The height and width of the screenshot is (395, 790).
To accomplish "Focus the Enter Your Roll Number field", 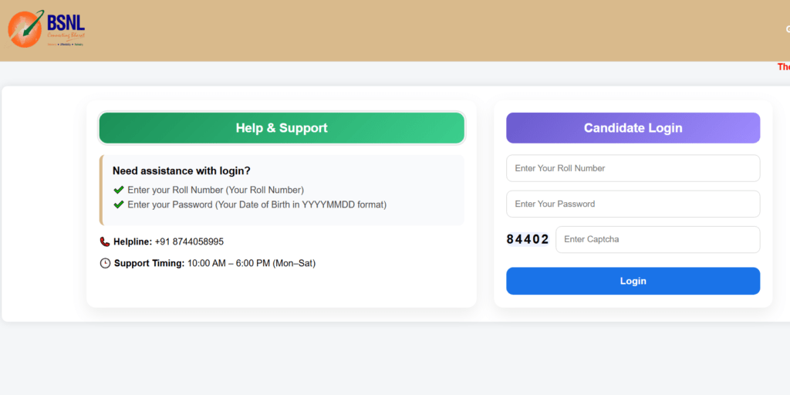I will (x=633, y=168).
